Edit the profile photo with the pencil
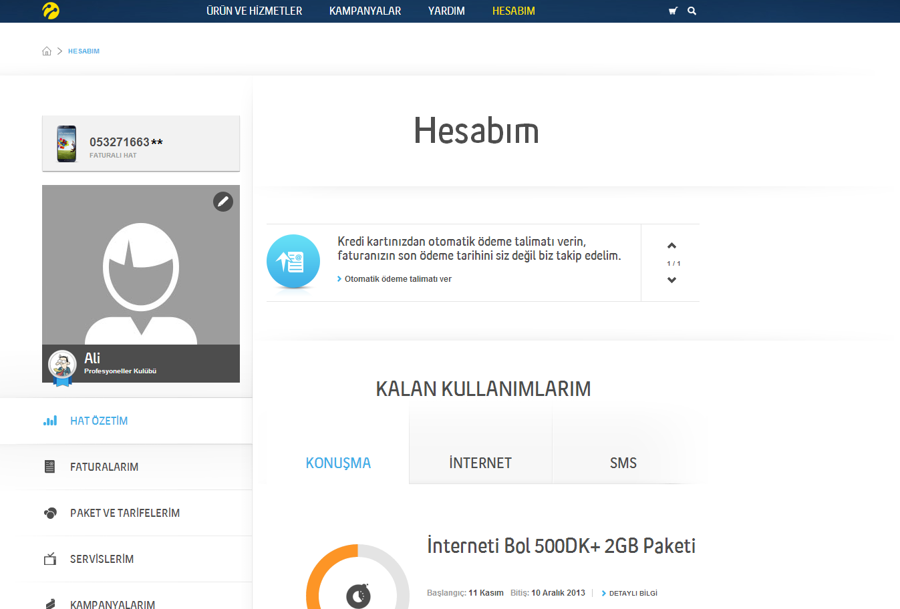Screen dimensions: 900x609 tap(223, 201)
